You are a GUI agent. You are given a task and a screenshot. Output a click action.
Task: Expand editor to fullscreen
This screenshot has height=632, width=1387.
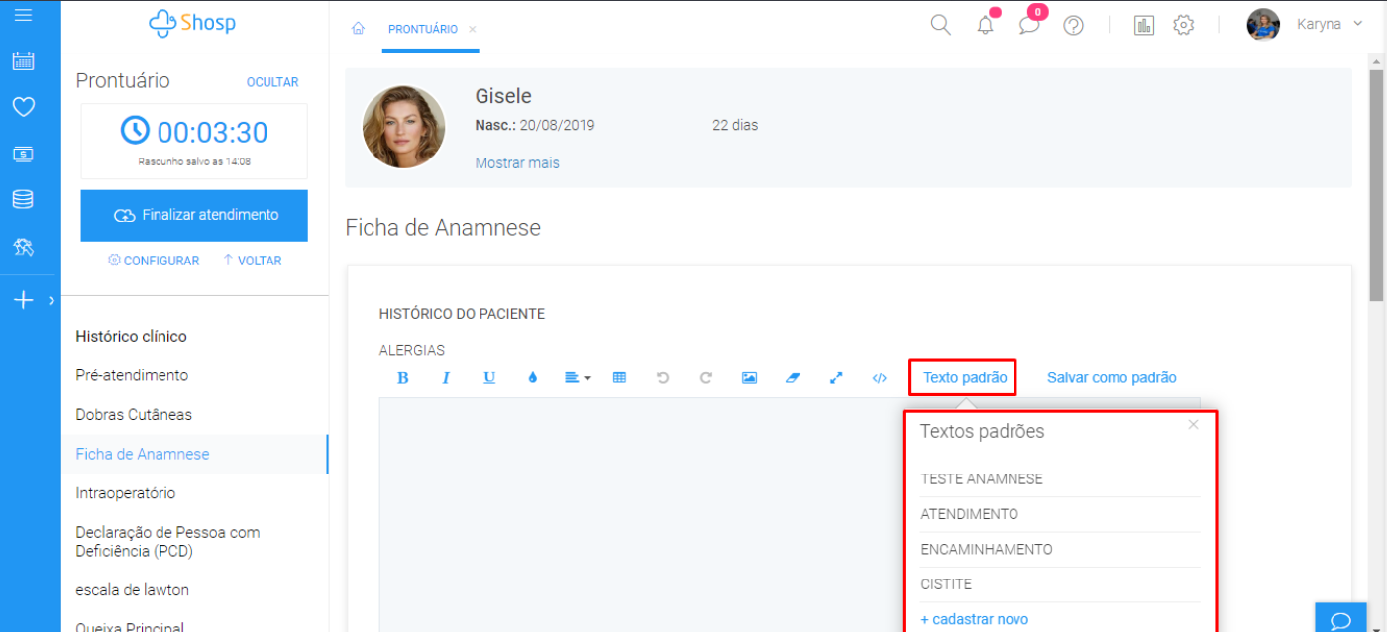tap(836, 378)
